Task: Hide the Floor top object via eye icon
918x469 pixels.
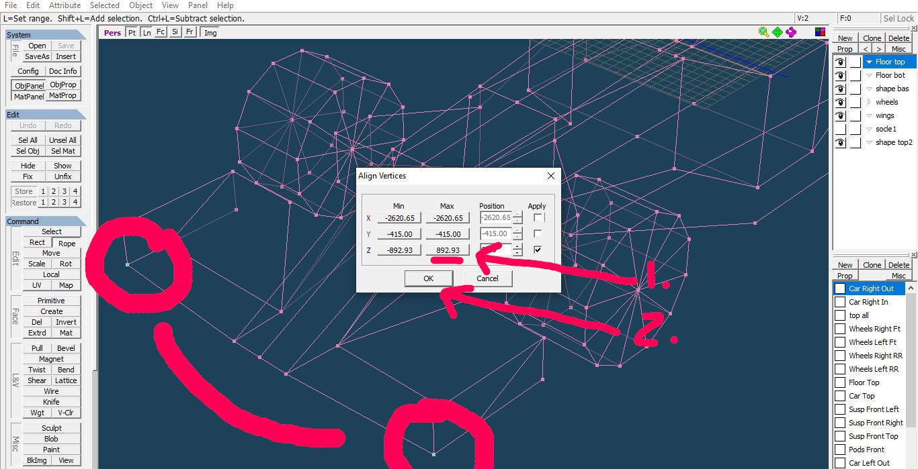Action: click(840, 62)
